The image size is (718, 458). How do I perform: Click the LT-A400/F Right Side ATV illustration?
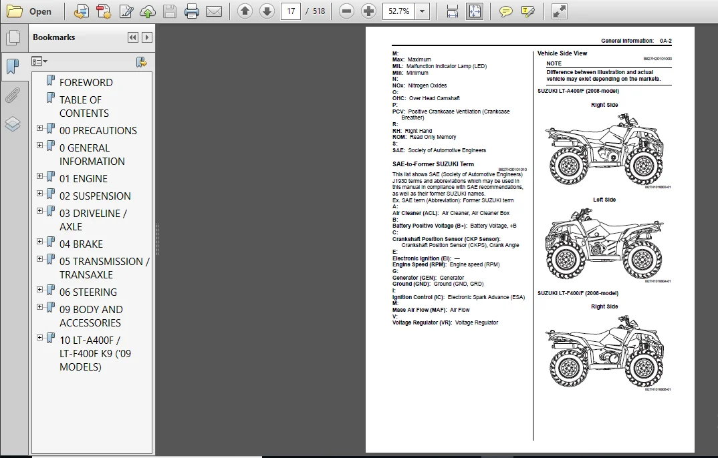point(604,149)
